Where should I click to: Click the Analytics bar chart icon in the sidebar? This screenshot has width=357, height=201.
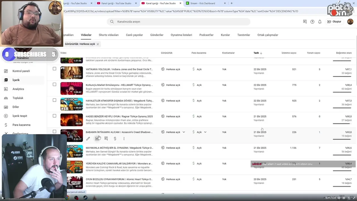6,89
